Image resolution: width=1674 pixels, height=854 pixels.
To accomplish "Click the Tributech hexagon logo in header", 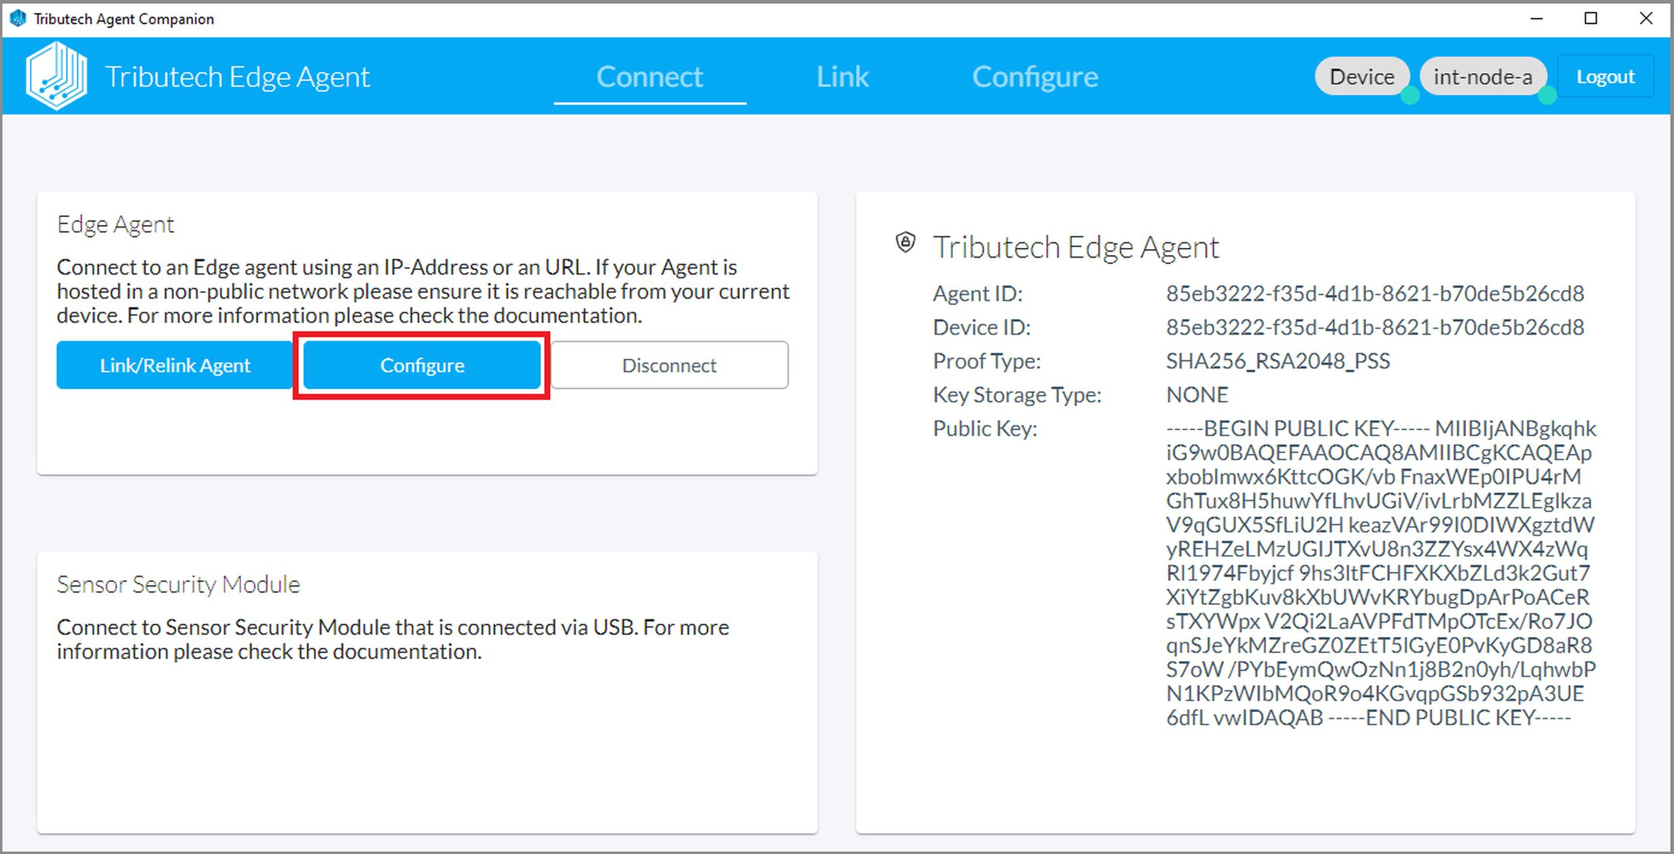I will (x=56, y=76).
